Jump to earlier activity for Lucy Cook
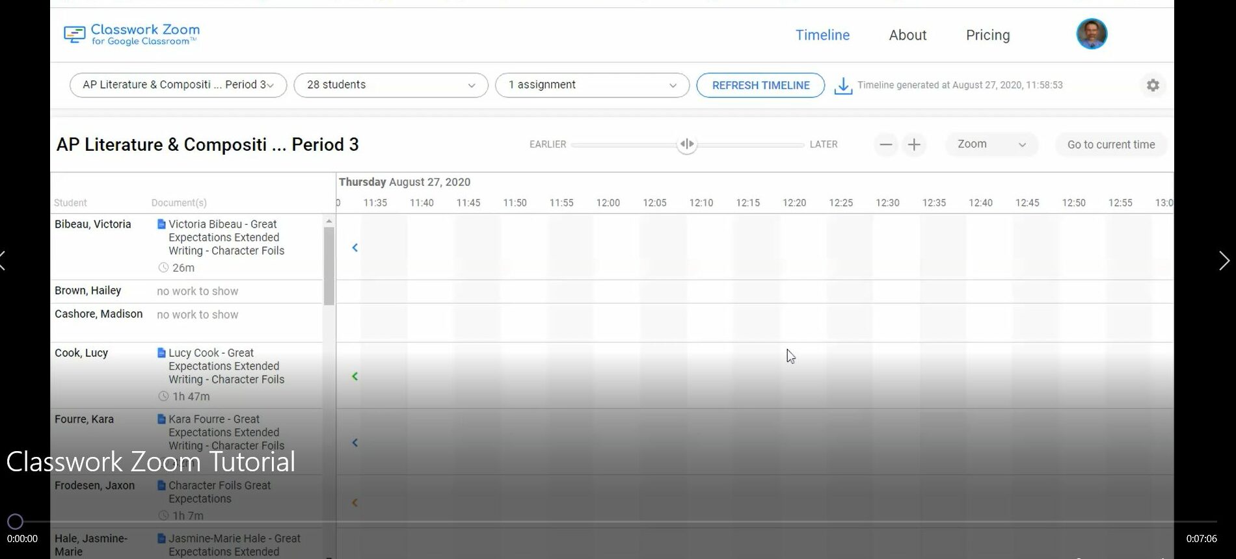The width and height of the screenshot is (1236, 559). click(355, 376)
